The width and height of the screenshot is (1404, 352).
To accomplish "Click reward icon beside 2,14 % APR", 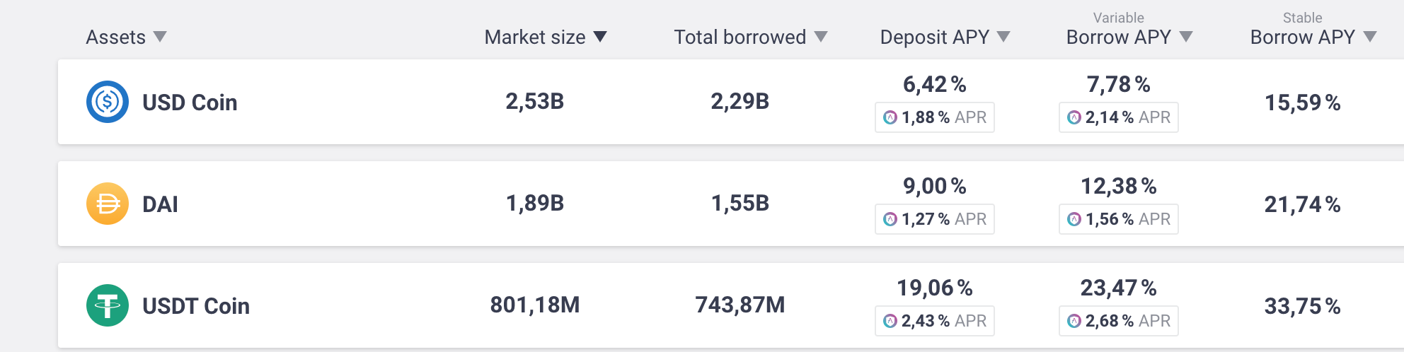I will click(1074, 117).
